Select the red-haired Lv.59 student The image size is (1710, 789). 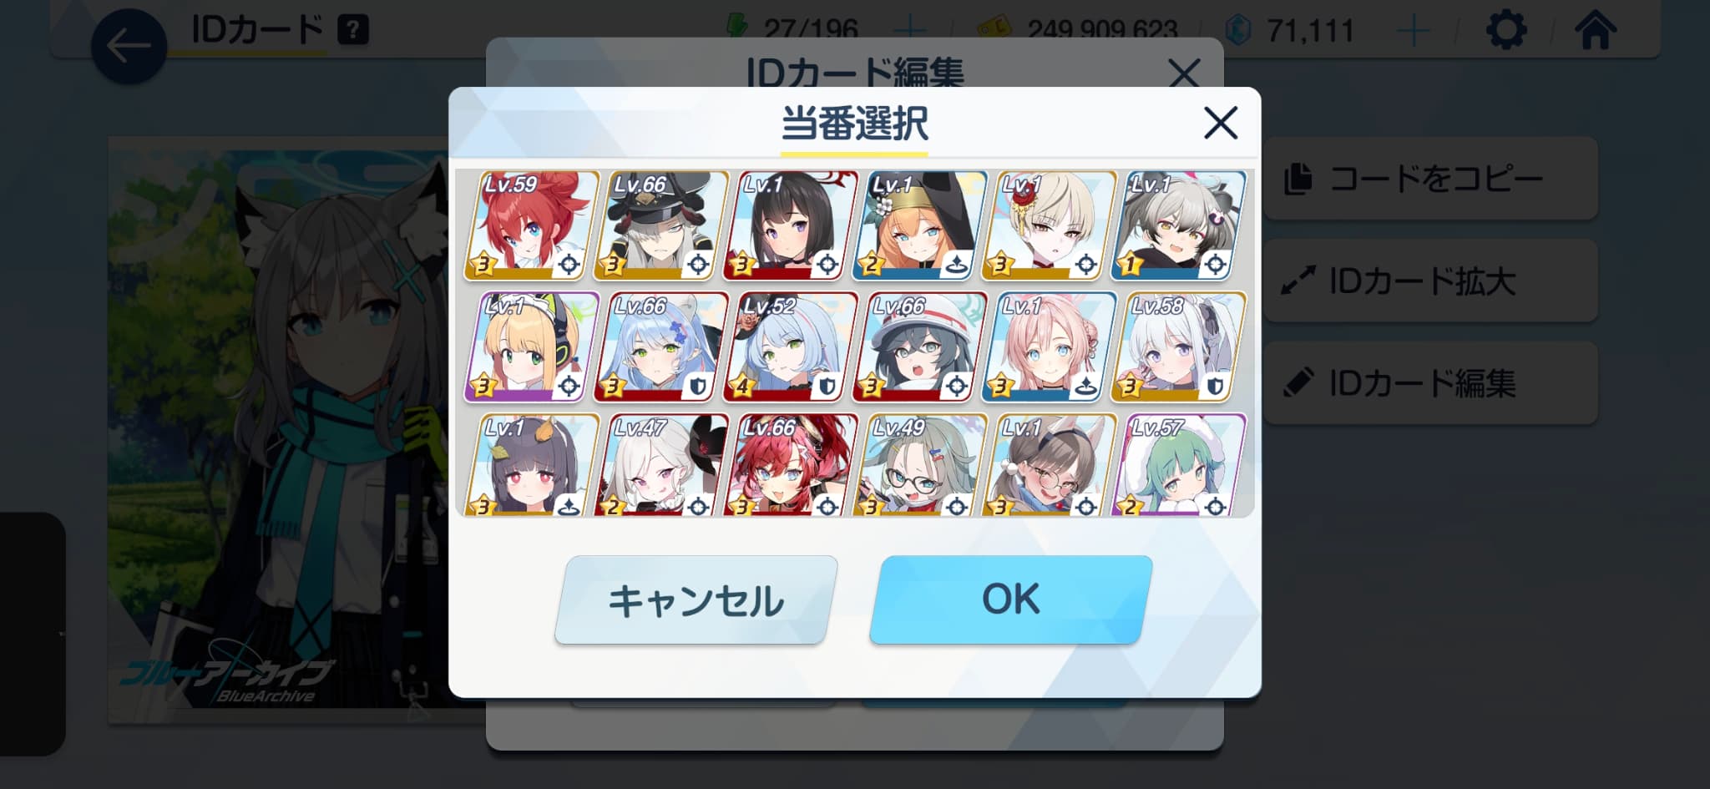[x=532, y=225]
